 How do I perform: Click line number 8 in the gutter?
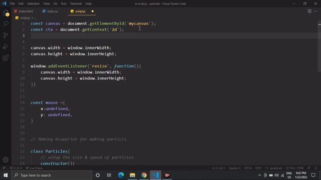[x=23, y=66]
